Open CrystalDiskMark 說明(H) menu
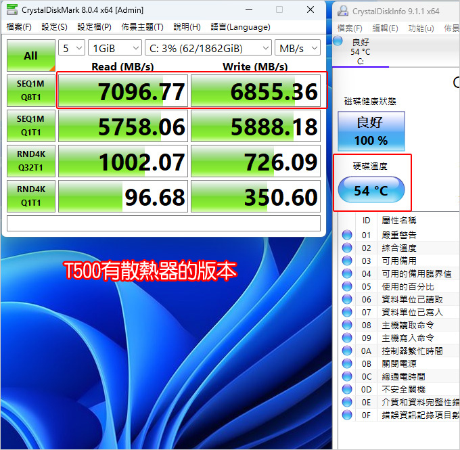The image size is (460, 450). (187, 27)
